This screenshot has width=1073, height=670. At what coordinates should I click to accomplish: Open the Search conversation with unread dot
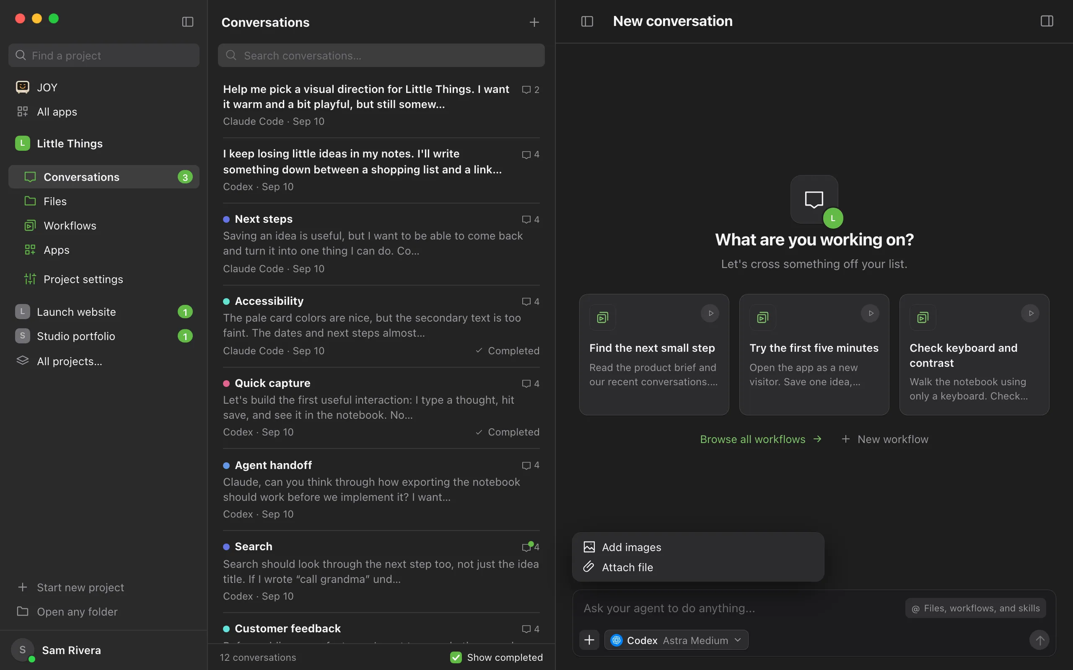(381, 571)
